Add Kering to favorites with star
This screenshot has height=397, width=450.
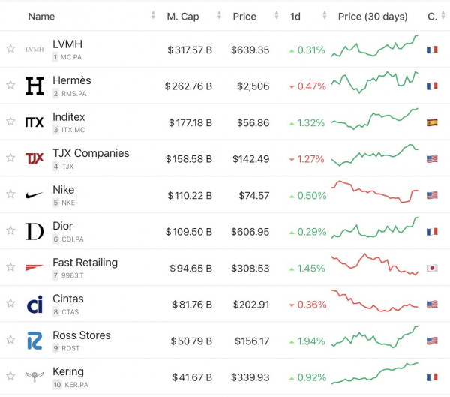point(10,377)
